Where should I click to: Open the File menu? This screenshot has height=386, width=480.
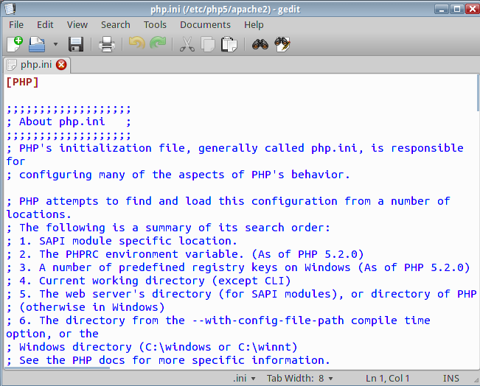pyautogui.click(x=16, y=25)
